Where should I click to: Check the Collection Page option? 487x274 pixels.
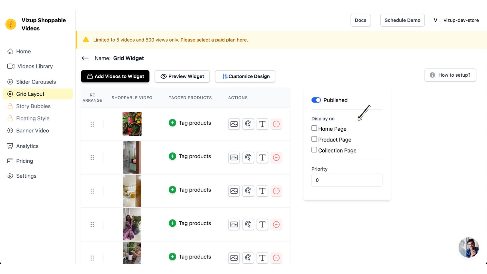[314, 150]
